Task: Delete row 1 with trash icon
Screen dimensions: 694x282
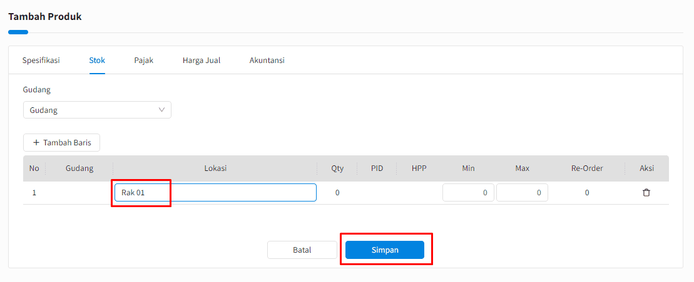Action: pos(646,192)
